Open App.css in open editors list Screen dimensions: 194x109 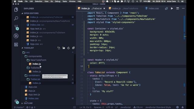coord(34,44)
